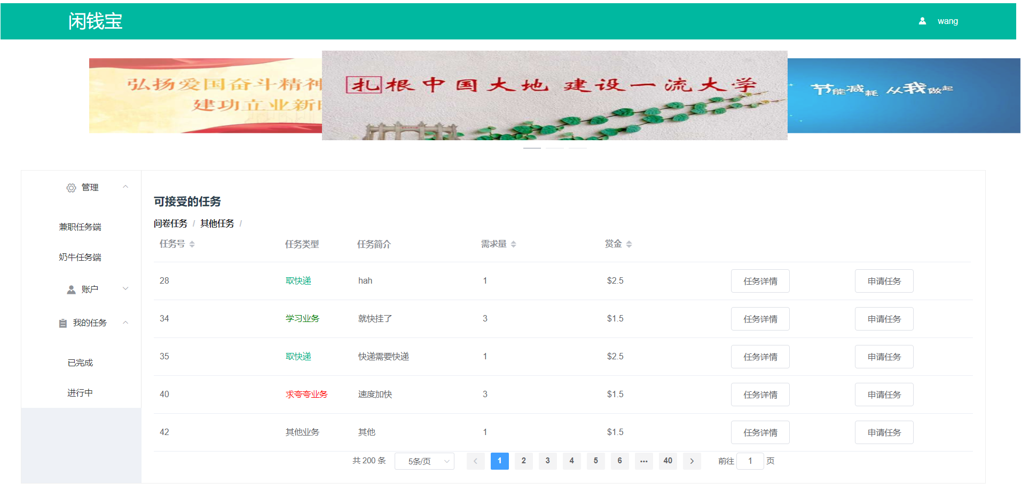Click the center carousel banner image
Screen dimensions: 1021x499
554,96
